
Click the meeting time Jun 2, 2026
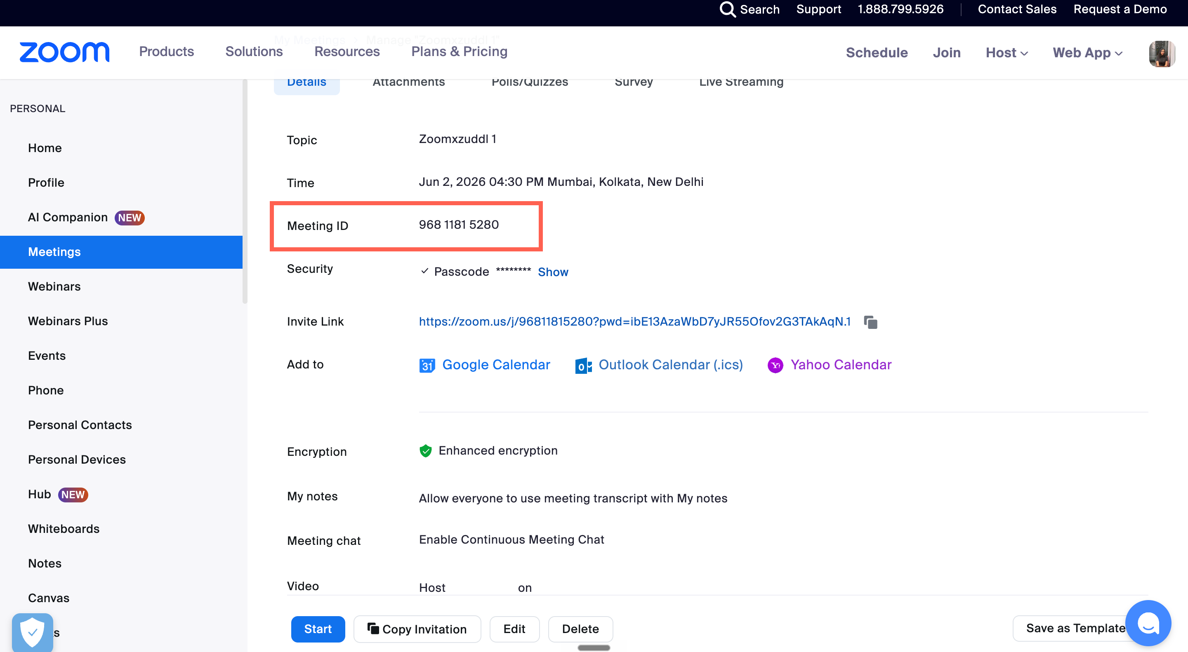561,182
